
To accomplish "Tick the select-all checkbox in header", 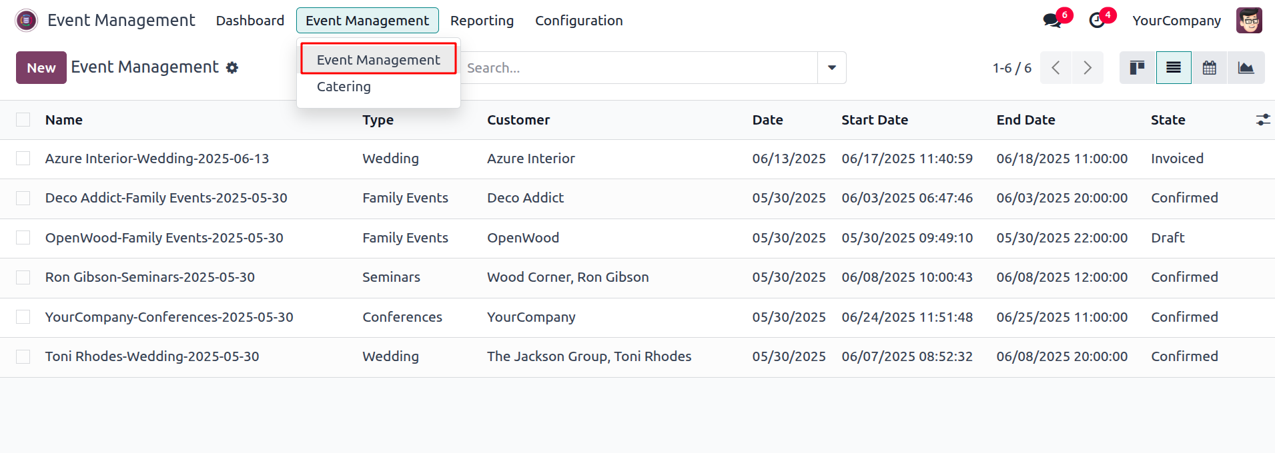I will point(23,120).
